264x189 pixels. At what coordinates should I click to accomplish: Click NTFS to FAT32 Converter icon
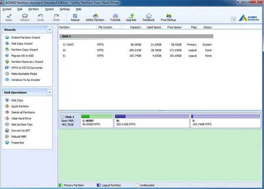[x=7, y=68]
